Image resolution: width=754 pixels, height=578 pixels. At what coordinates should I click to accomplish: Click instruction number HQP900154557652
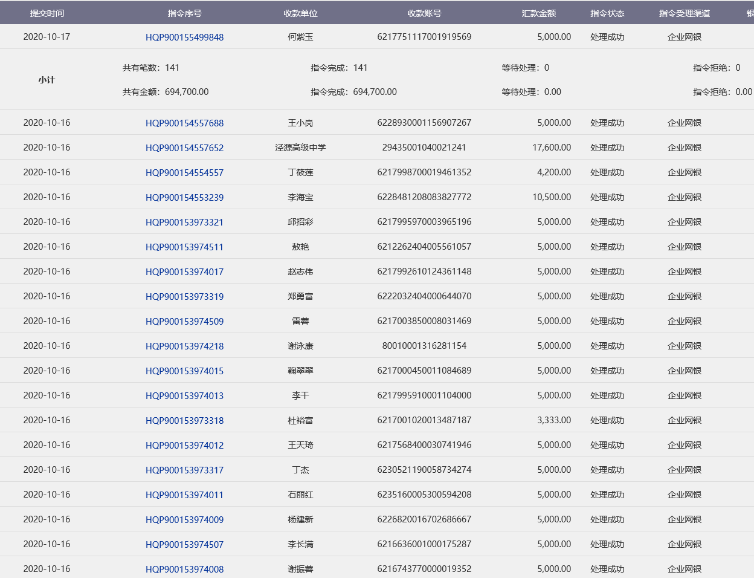[x=184, y=148]
